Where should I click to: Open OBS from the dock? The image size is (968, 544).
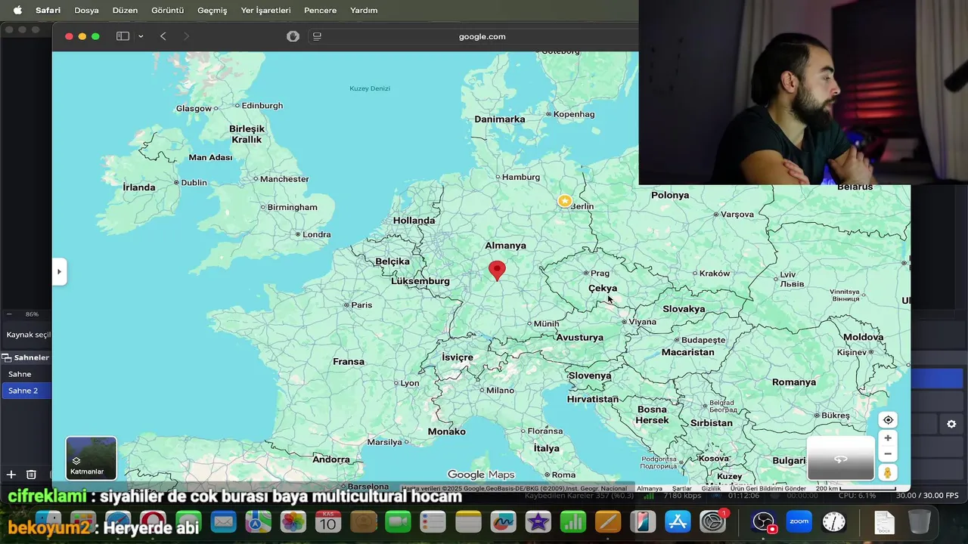pyautogui.click(x=764, y=521)
